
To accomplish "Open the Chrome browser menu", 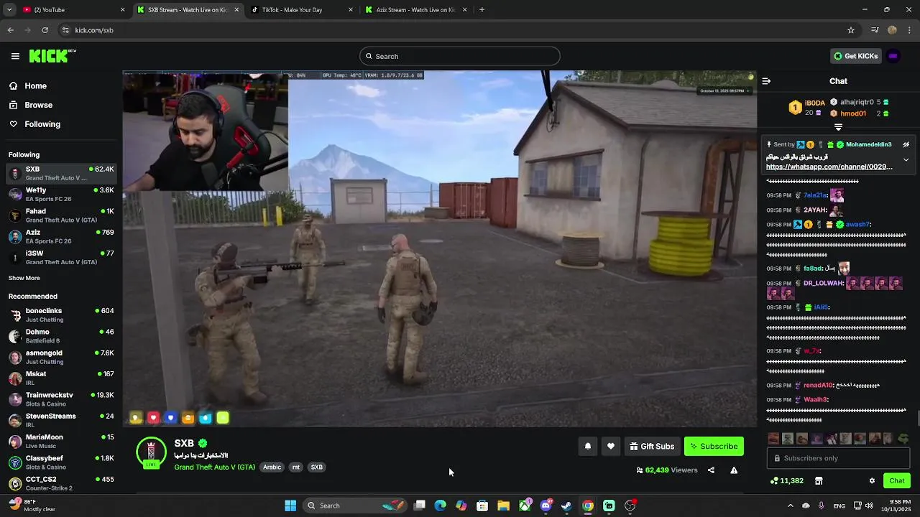I will (x=910, y=30).
